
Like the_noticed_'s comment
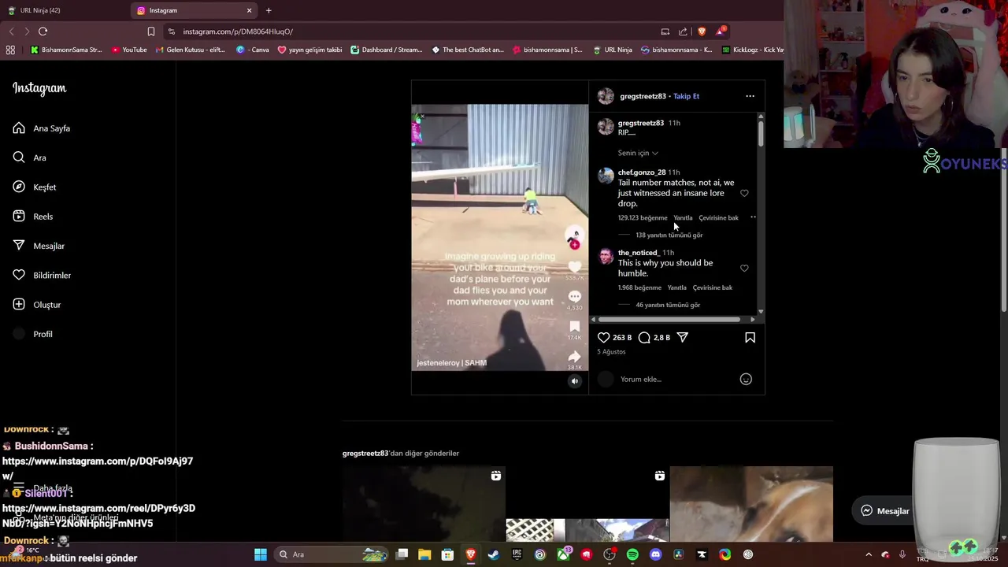tap(744, 269)
